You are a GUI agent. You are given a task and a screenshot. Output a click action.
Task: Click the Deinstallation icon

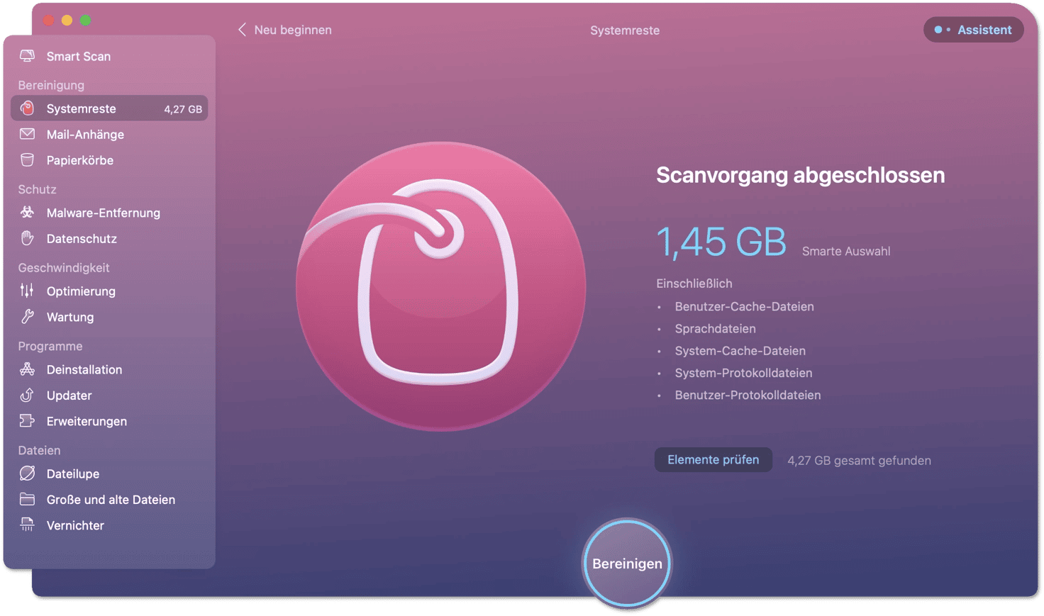click(x=27, y=369)
